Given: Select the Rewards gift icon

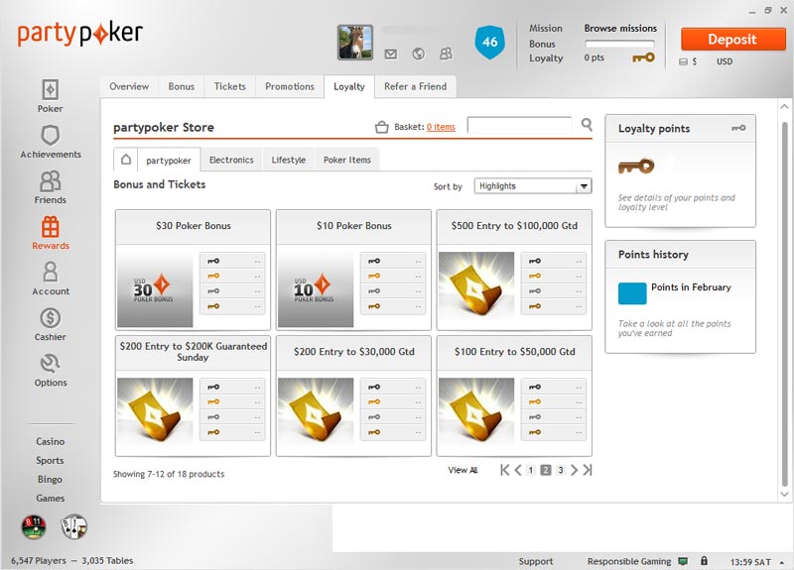Looking at the screenshot, I should pos(51,227).
